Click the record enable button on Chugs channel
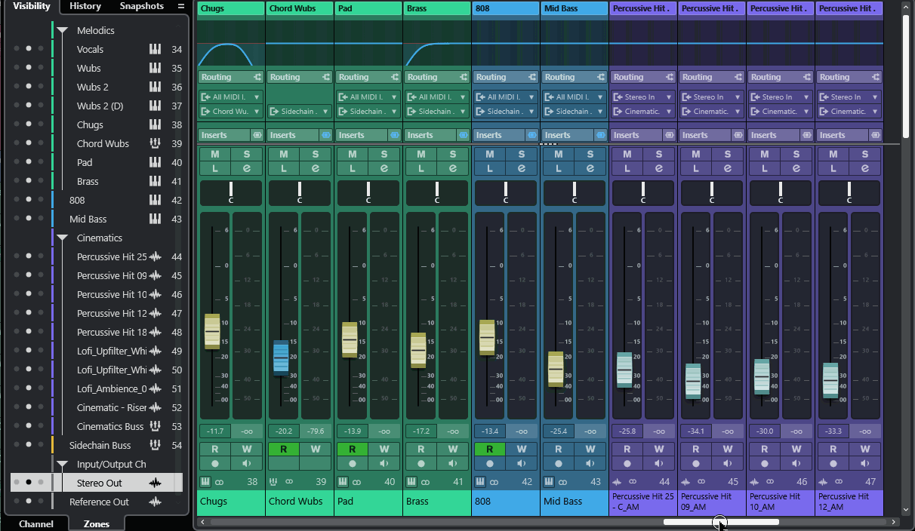 (x=215, y=463)
